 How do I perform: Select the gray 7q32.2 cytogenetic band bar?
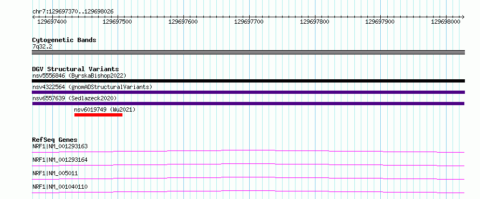(248, 52)
